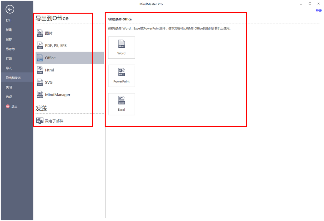This screenshot has width=324, height=221.
Task: Select 新建 in the sidebar
Action: tap(9, 30)
